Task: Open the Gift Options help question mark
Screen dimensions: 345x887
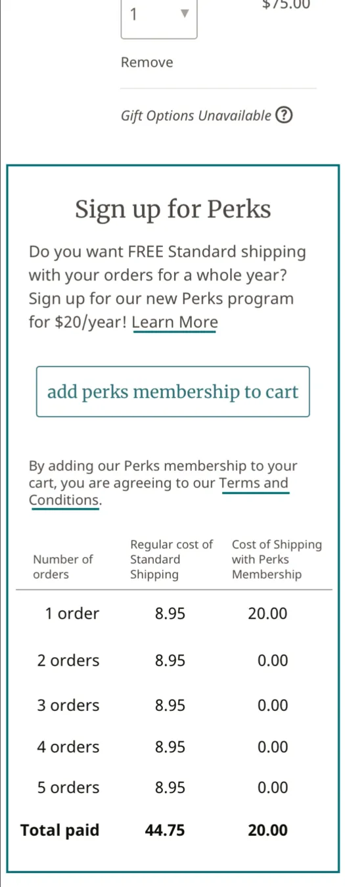Action: [x=283, y=116]
